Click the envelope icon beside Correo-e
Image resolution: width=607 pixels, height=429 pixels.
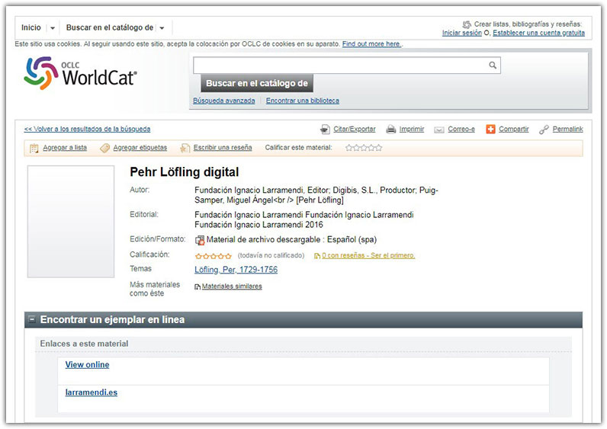tap(439, 130)
